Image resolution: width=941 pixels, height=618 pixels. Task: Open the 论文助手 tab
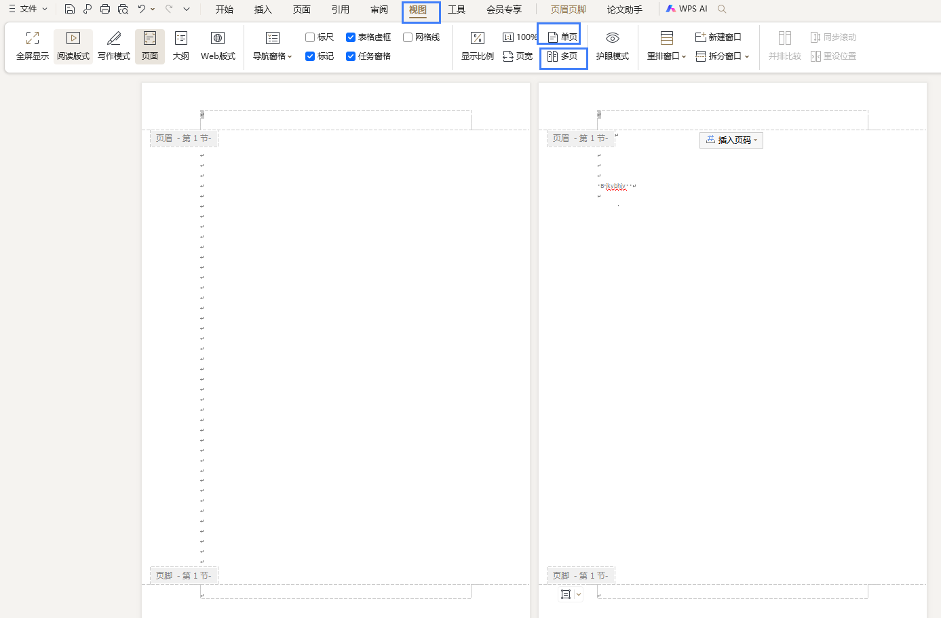624,9
